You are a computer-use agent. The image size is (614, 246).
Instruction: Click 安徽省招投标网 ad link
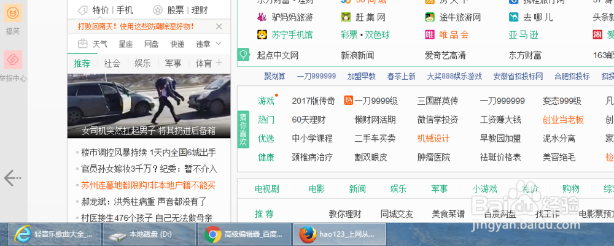518,76
